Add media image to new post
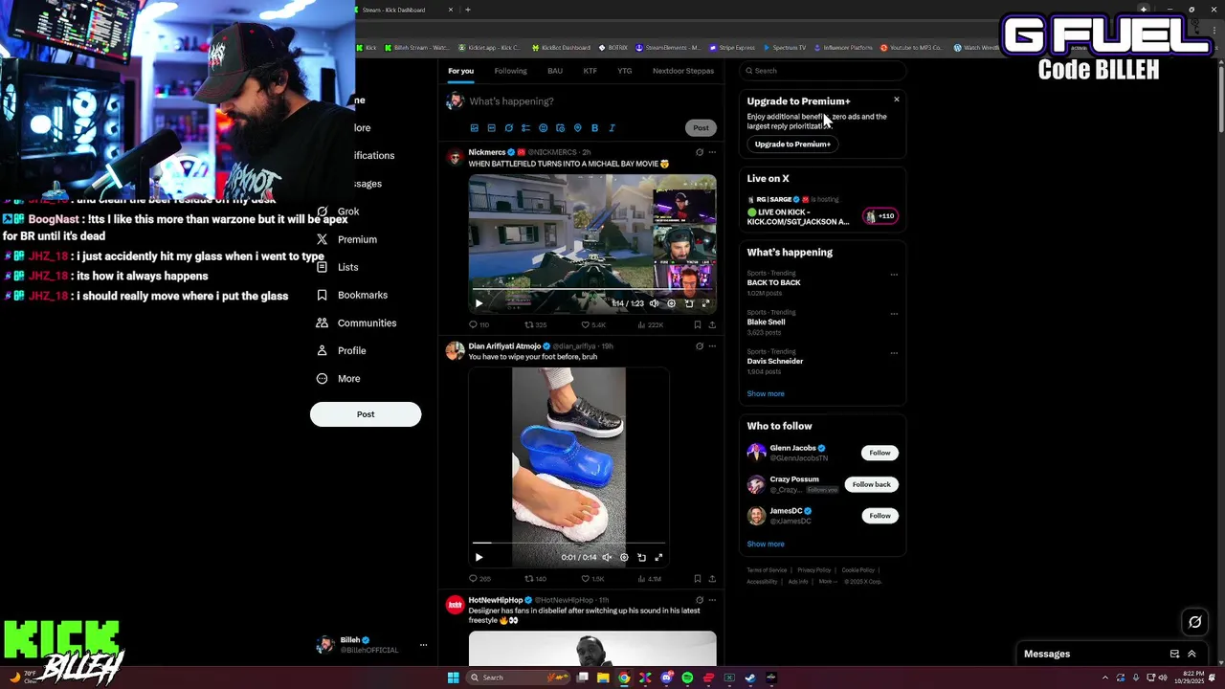The image size is (1225, 689). (x=474, y=128)
